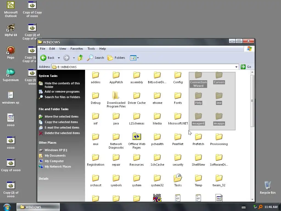Viewport: 281px width, 211px height.
Task: Select the Supermium desktop shortcut
Action: pyautogui.click(x=11, y=75)
